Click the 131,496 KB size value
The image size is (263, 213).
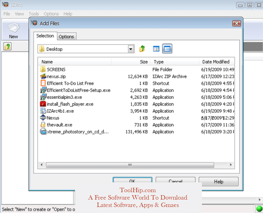click(136, 132)
